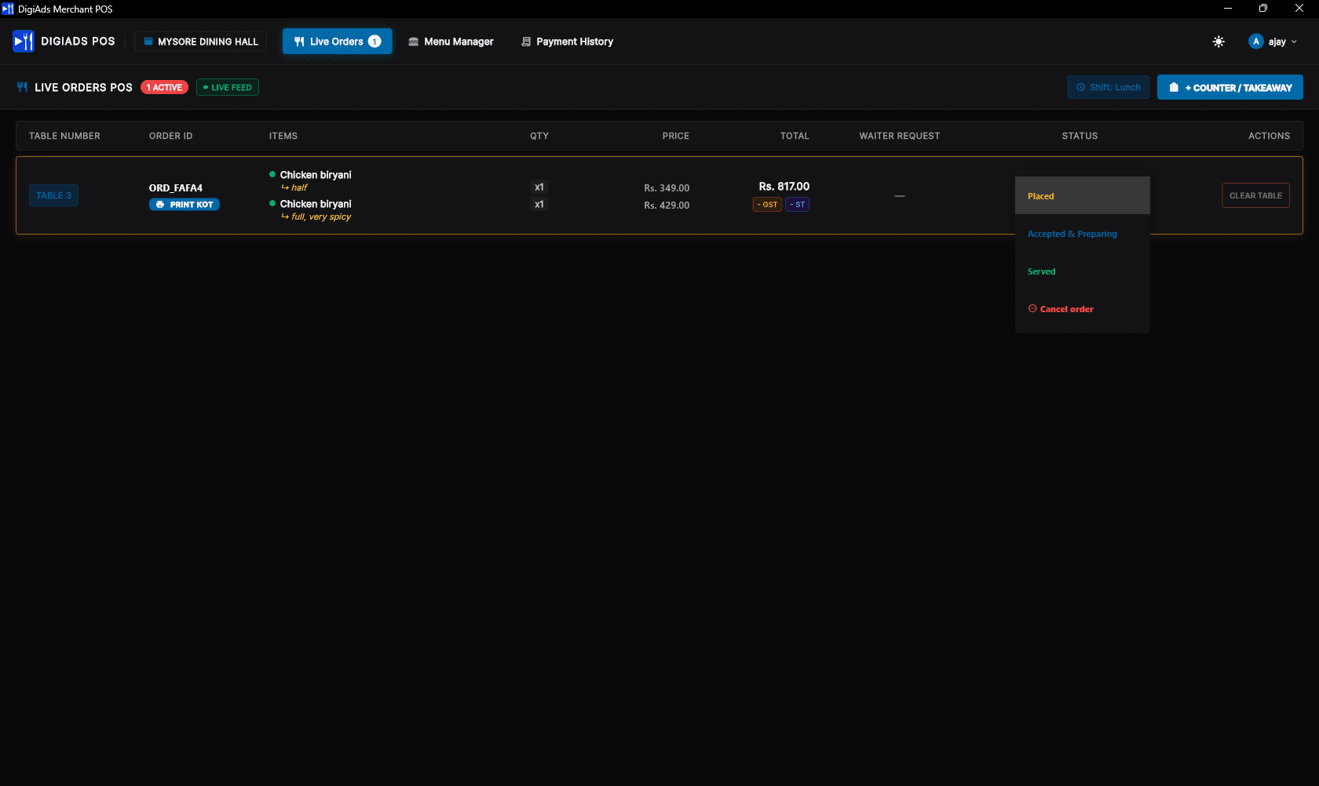The image size is (1319, 786).
Task: Click the Status column header
Action: [1080, 136]
